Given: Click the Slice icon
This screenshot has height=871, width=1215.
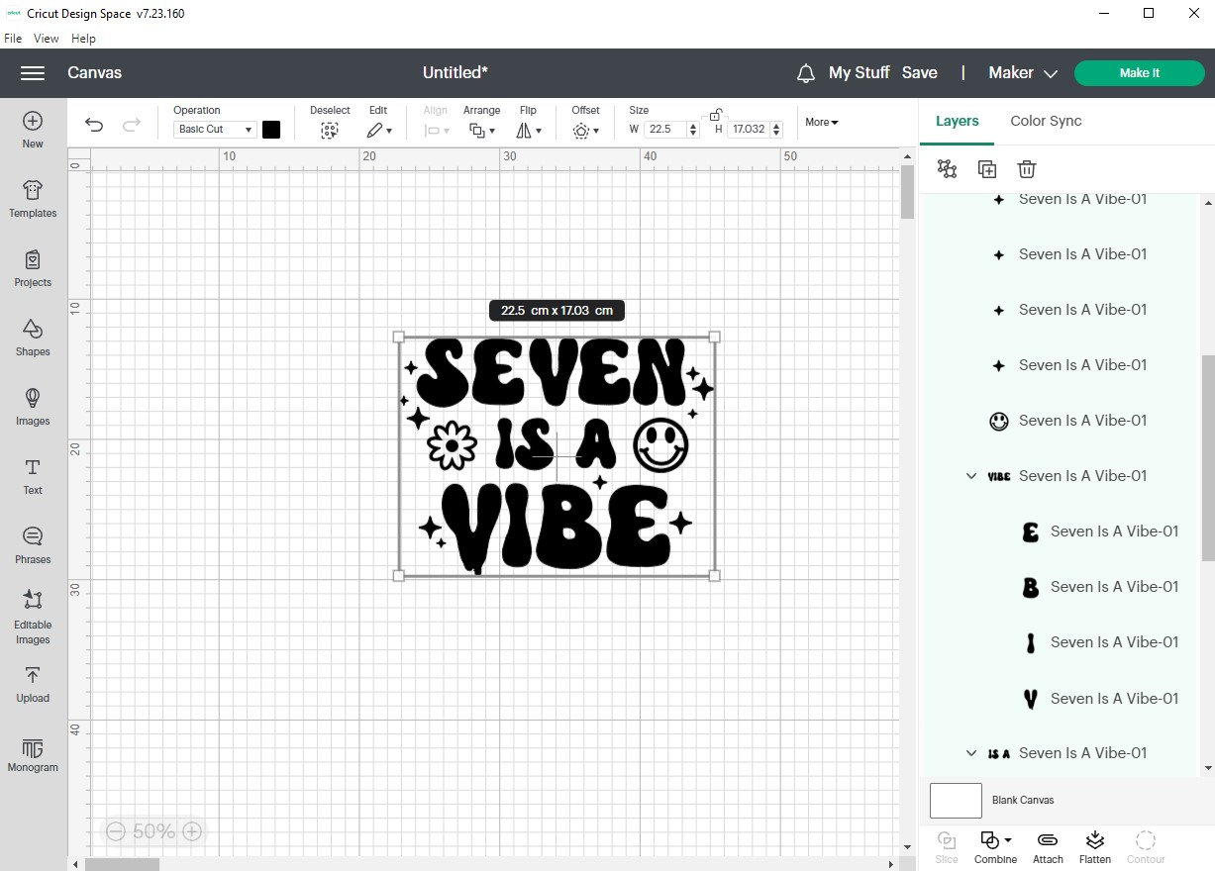Looking at the screenshot, I should 946,843.
